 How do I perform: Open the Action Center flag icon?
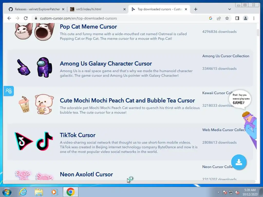point(225,192)
